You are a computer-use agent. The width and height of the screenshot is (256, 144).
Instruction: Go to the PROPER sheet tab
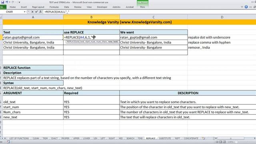65,138
